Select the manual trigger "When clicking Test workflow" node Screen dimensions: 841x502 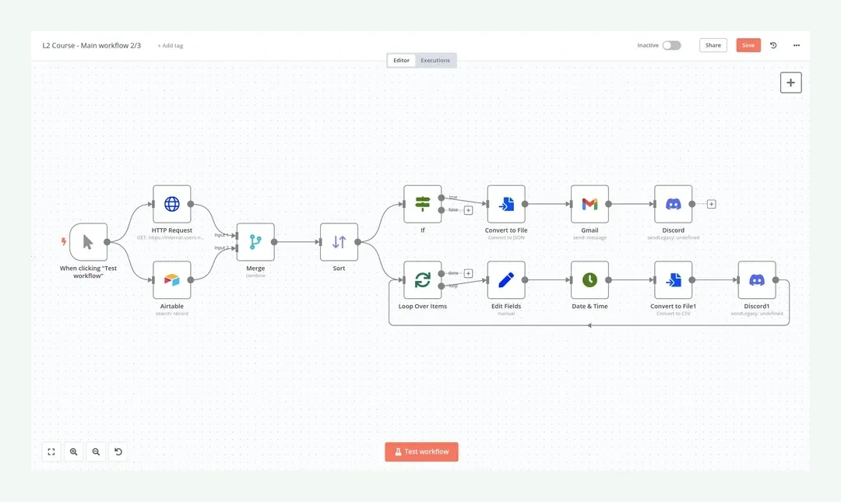coord(88,242)
